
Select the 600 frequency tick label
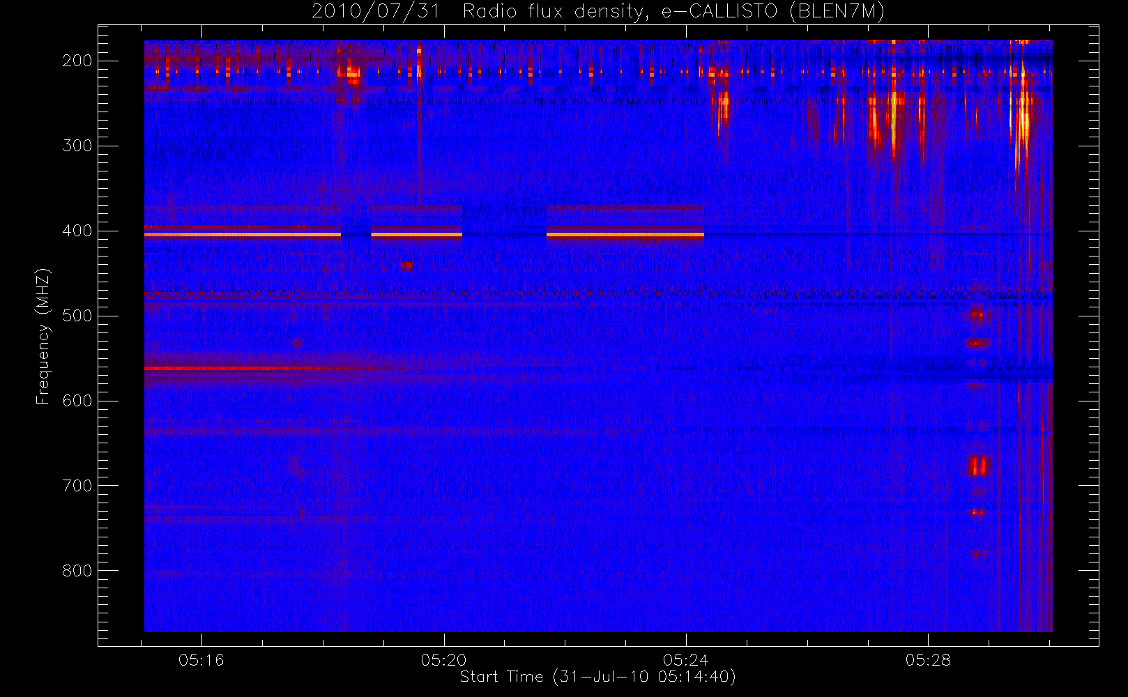[x=77, y=401]
